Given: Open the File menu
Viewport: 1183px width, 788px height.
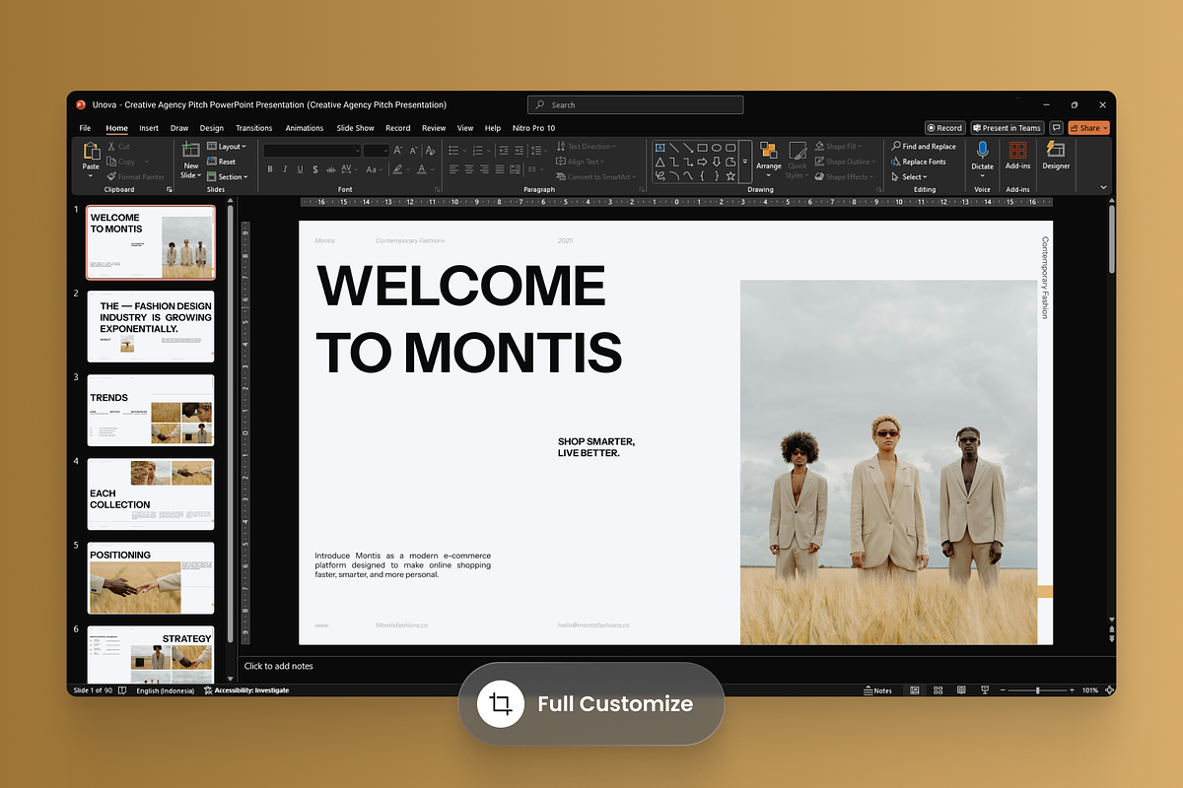Looking at the screenshot, I should pyautogui.click(x=85, y=128).
